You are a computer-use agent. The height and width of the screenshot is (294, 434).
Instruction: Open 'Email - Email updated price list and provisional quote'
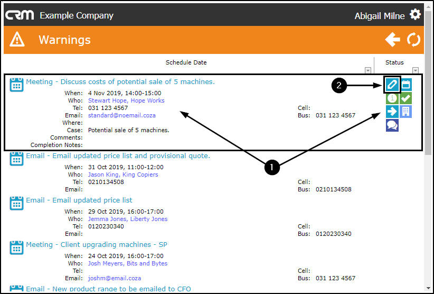tap(118, 156)
